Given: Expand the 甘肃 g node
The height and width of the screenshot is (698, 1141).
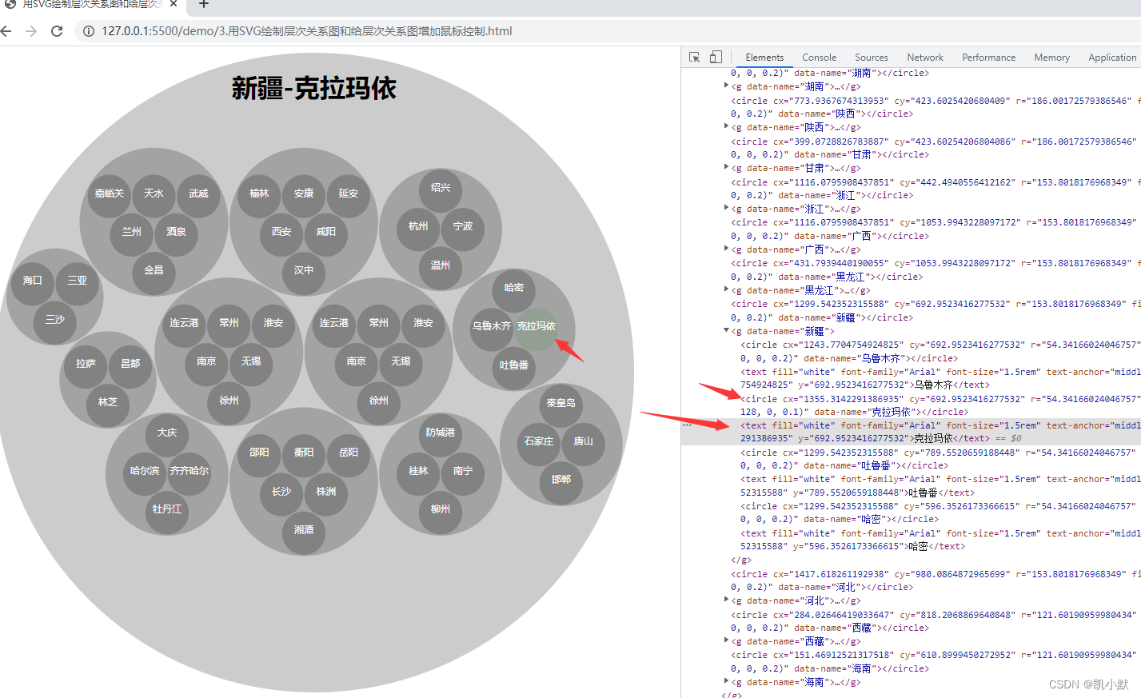Looking at the screenshot, I should click(726, 168).
